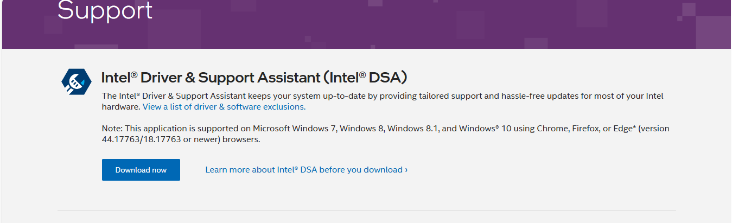Click the "or newer) browsers." text ending the note
The height and width of the screenshot is (223, 732).
tap(224, 139)
